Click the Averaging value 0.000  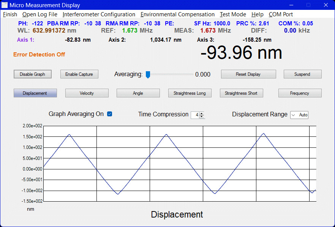[203, 74]
